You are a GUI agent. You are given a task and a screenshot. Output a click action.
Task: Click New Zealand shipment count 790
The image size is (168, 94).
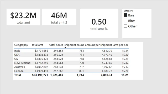pos(82,63)
